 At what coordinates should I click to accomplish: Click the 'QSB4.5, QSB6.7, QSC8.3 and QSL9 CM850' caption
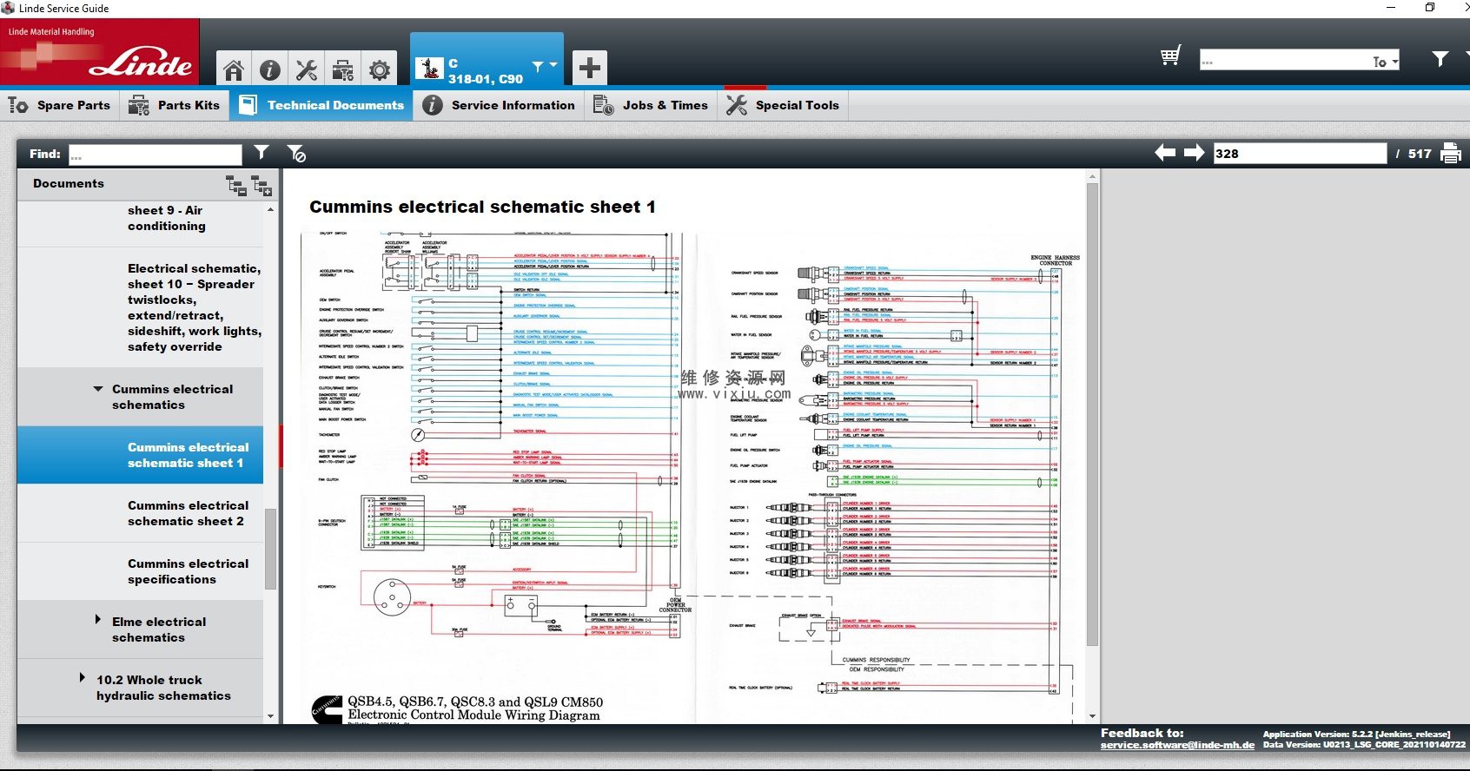(x=475, y=702)
